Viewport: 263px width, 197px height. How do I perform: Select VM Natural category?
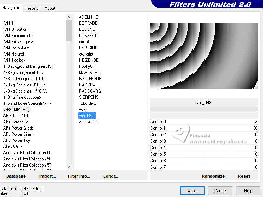click(14, 54)
